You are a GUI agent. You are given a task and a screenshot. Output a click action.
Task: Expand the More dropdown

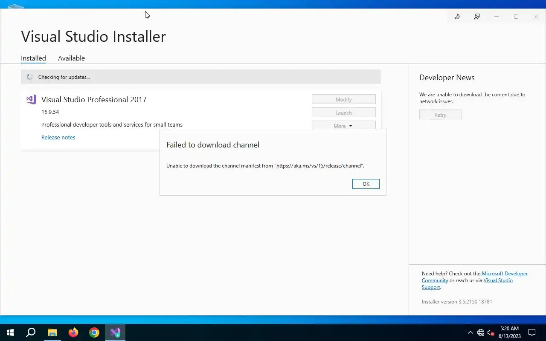pos(344,125)
